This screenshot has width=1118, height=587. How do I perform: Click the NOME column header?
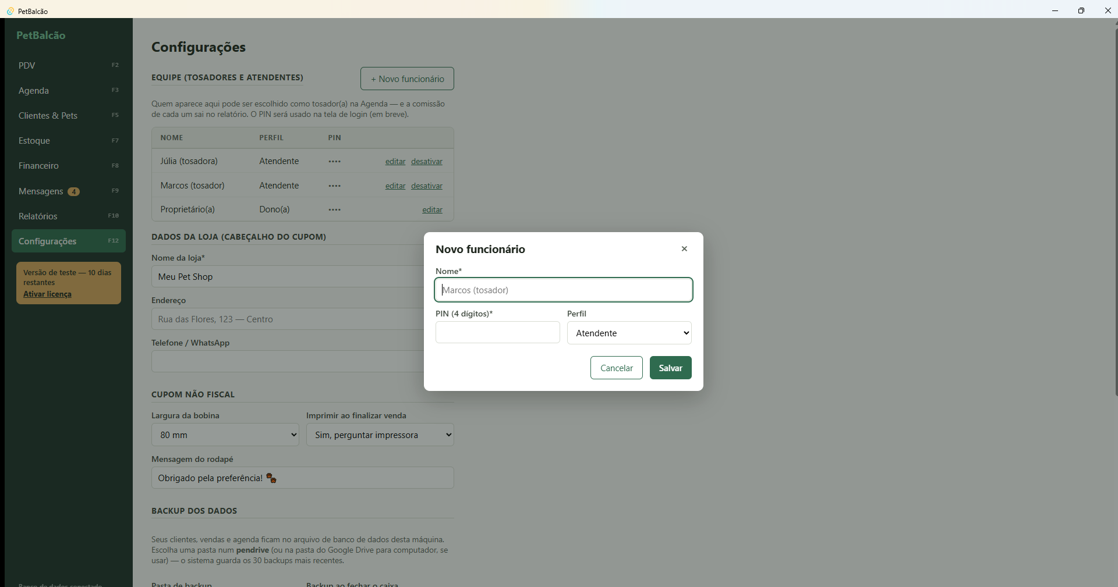pyautogui.click(x=172, y=138)
